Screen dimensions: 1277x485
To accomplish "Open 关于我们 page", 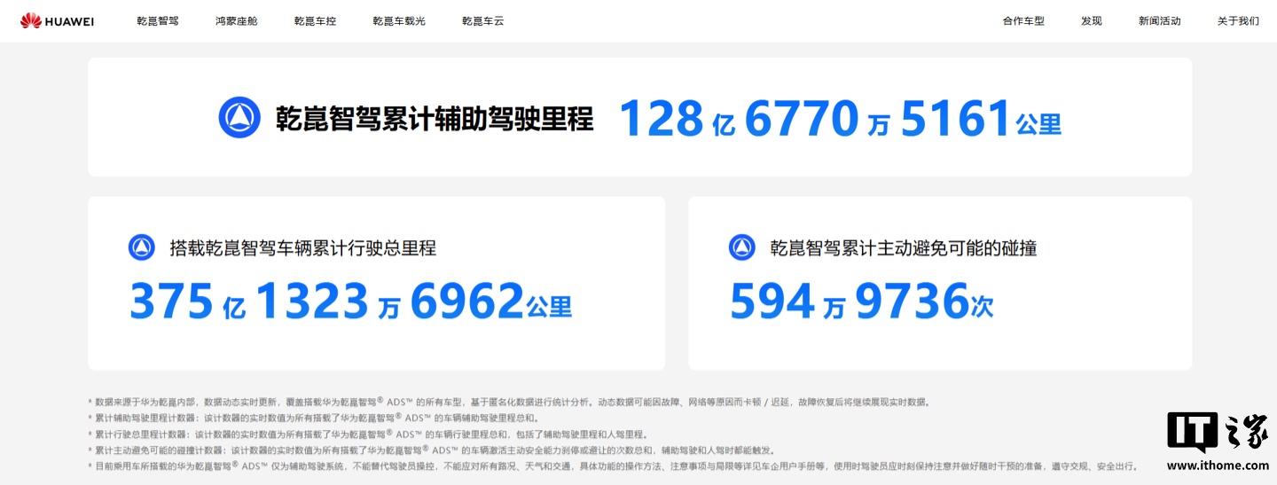I will 1238,20.
